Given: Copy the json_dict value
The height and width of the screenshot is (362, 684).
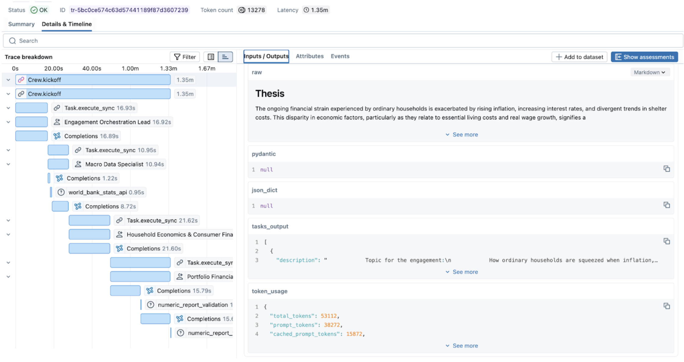Looking at the screenshot, I should point(667,205).
